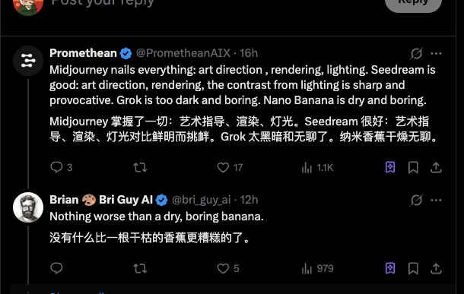Share Brian's reply via upload icon
The width and height of the screenshot is (464, 294).
pyautogui.click(x=436, y=269)
